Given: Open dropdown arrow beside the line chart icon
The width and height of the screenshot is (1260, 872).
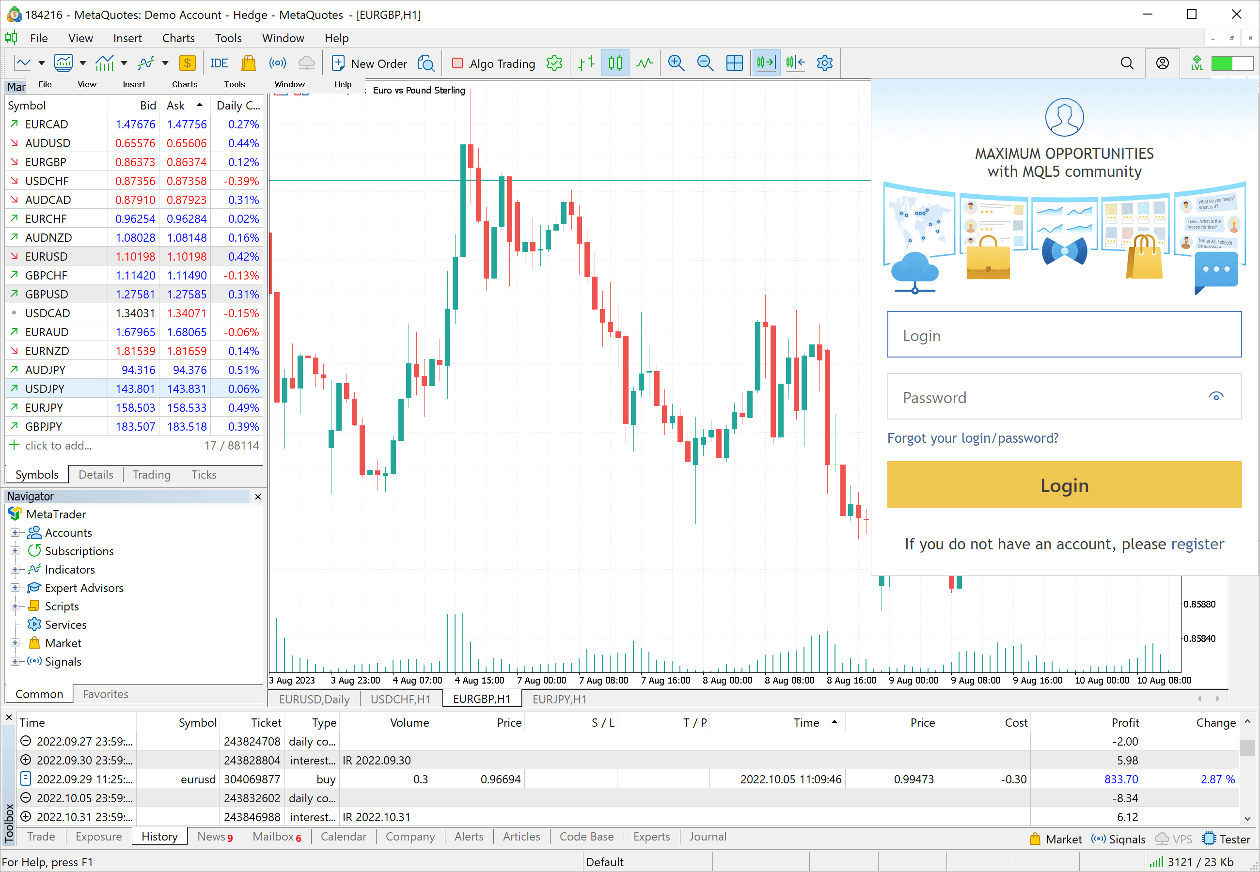Looking at the screenshot, I should pyautogui.click(x=42, y=63).
